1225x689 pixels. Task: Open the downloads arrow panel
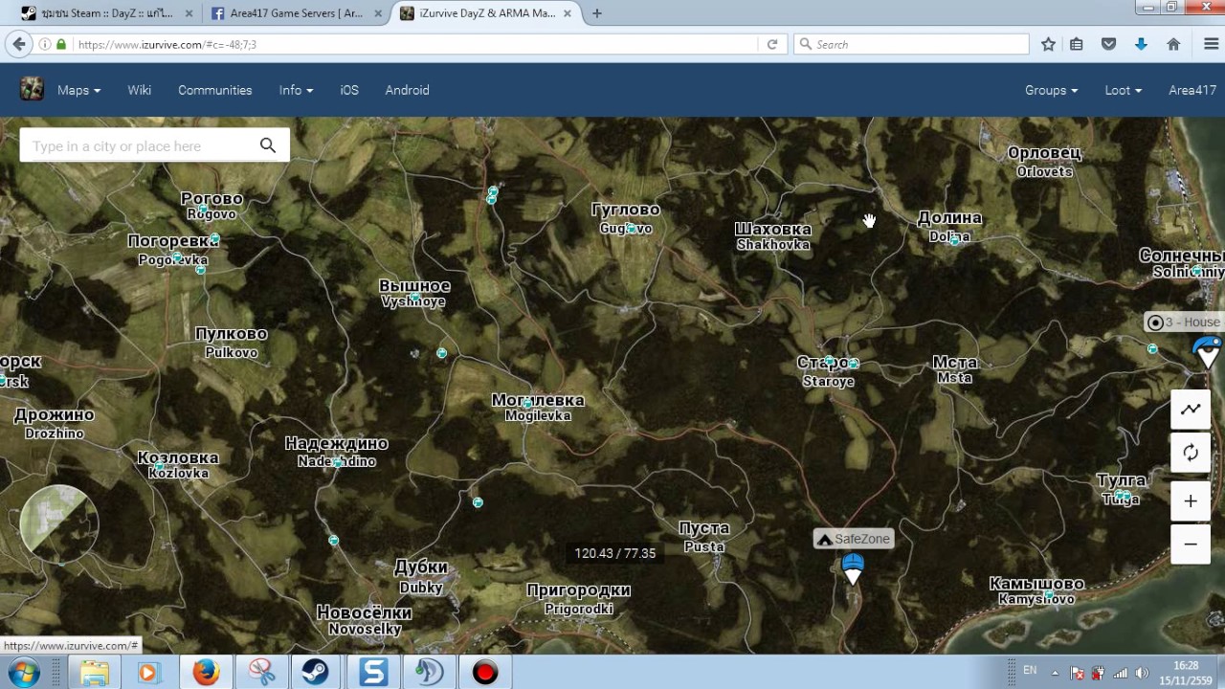click(x=1141, y=44)
